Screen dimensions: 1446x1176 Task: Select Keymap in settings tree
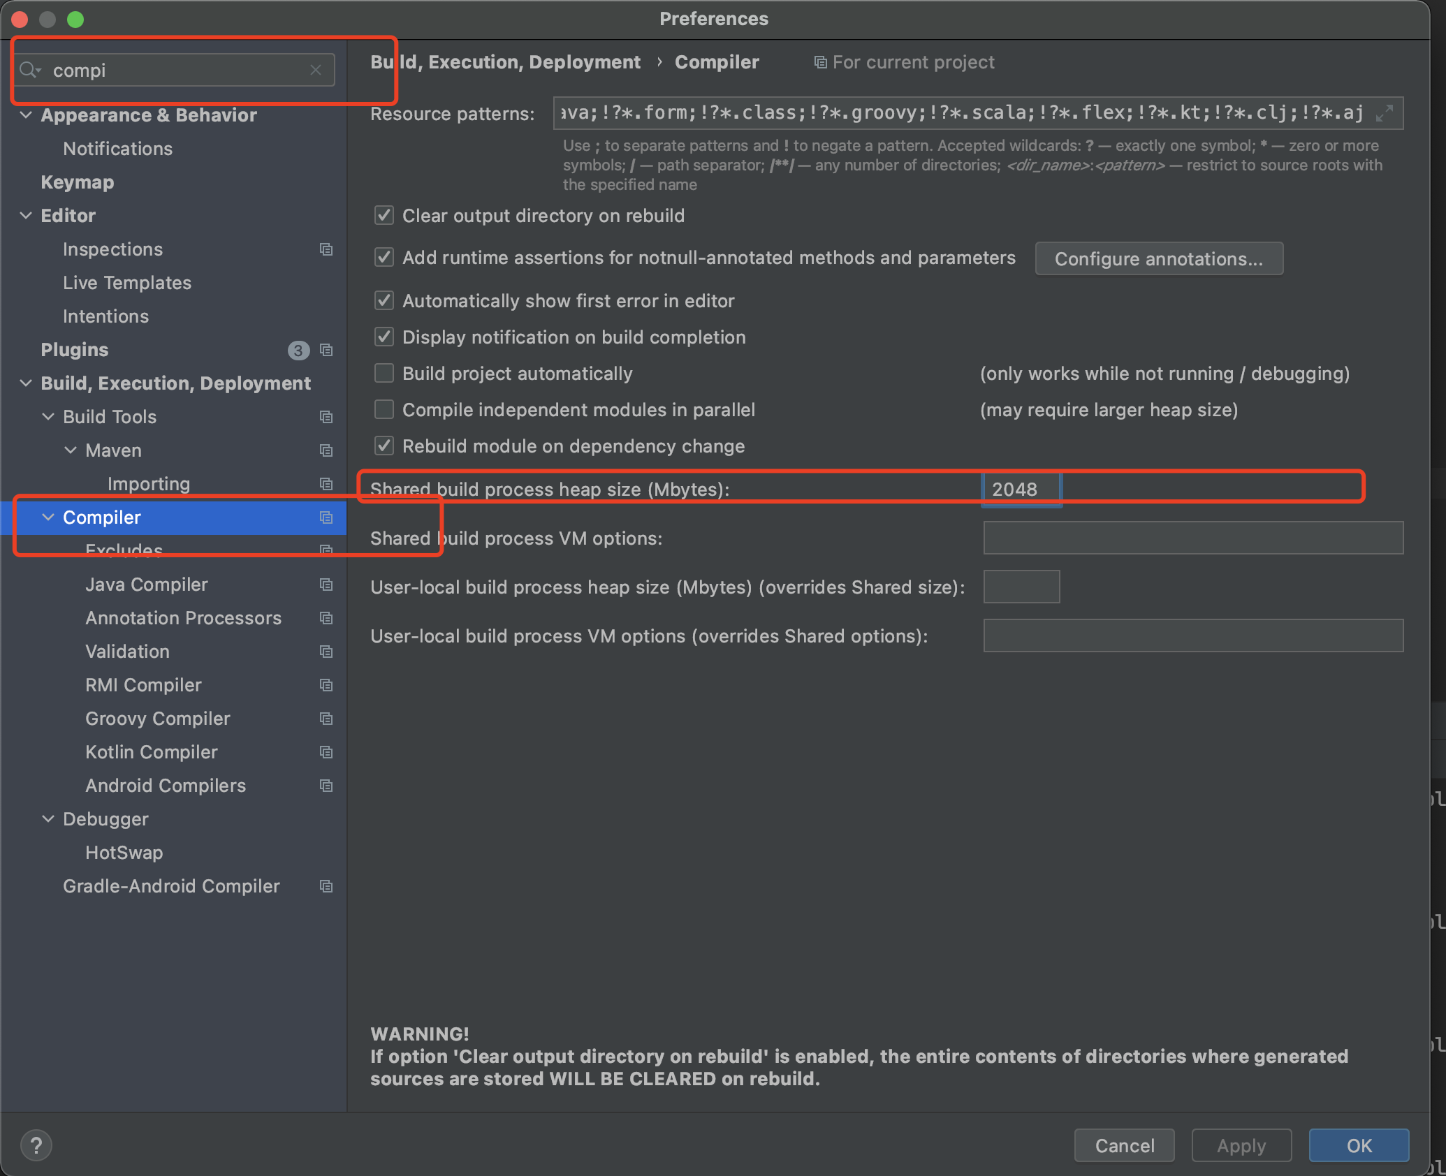click(x=77, y=182)
